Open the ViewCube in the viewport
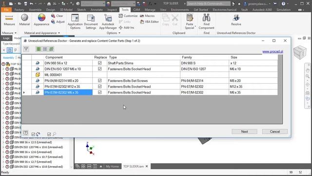 coord(300,52)
